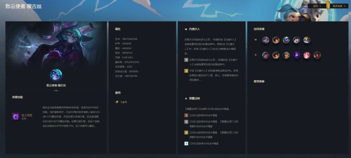Choose third hero icon in Arcanist synergy row
This screenshot has width=351, height=158.
click(286, 55)
